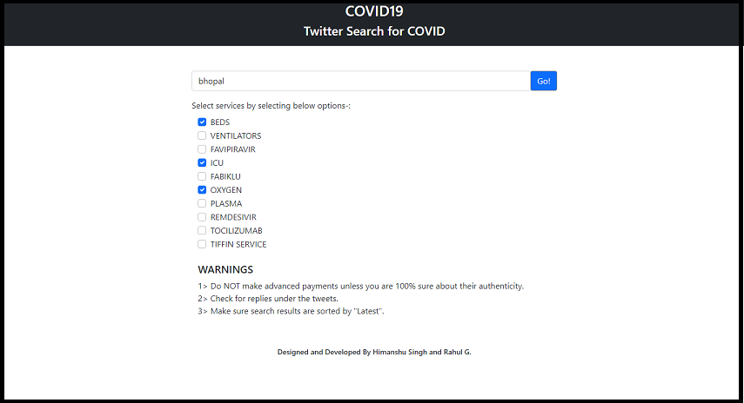Uncheck the BEDS checkbox

202,122
